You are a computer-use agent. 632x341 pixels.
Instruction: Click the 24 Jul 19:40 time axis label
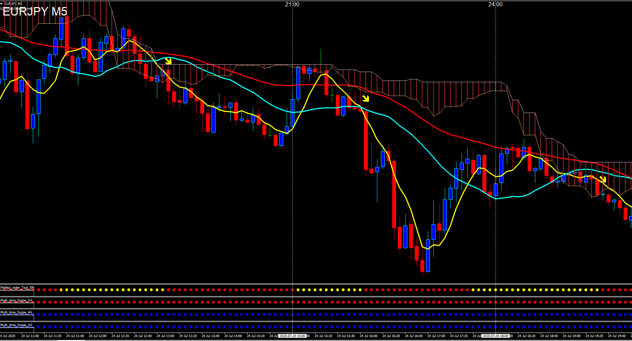point(617,336)
